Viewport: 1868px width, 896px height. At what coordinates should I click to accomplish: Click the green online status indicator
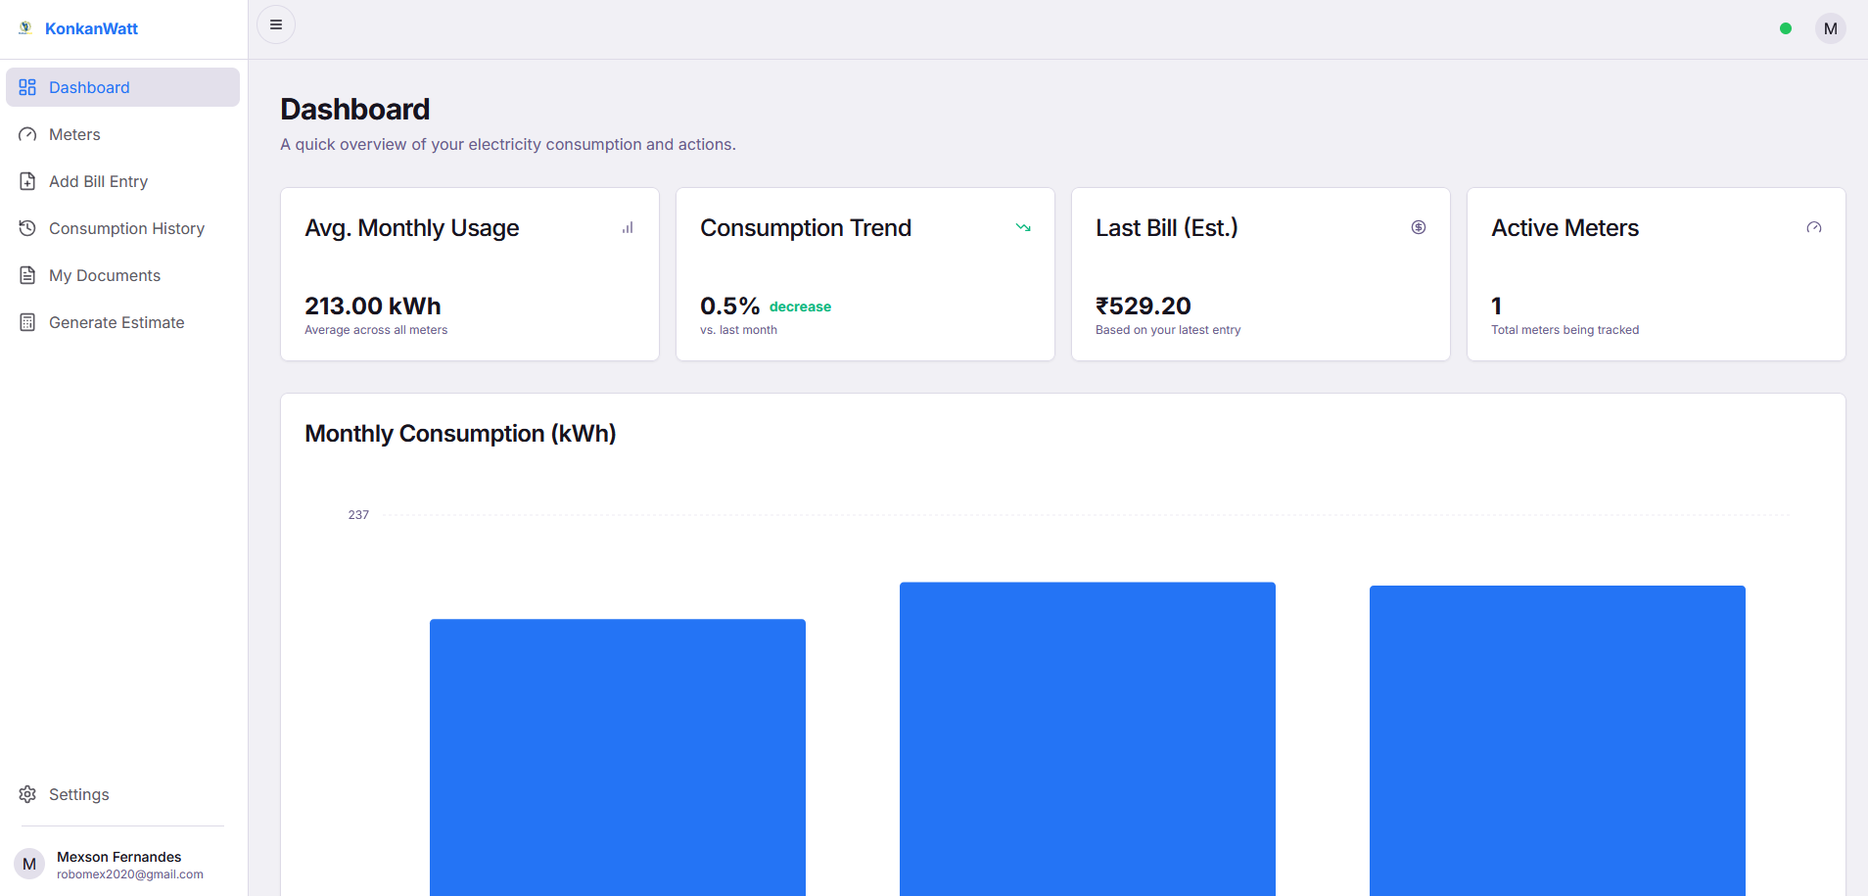tap(1786, 28)
